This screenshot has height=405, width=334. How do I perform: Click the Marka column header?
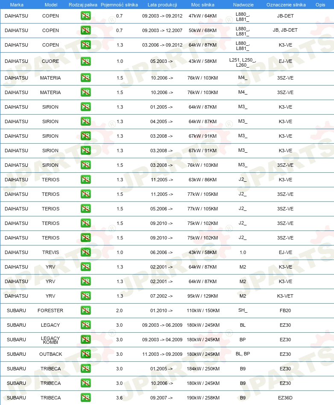click(x=17, y=5)
